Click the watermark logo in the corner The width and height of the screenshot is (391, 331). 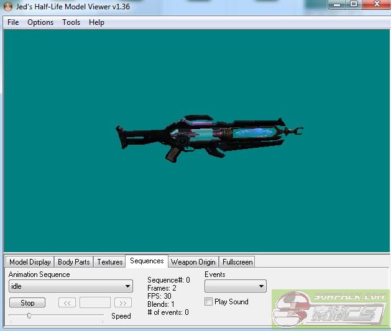(331, 309)
